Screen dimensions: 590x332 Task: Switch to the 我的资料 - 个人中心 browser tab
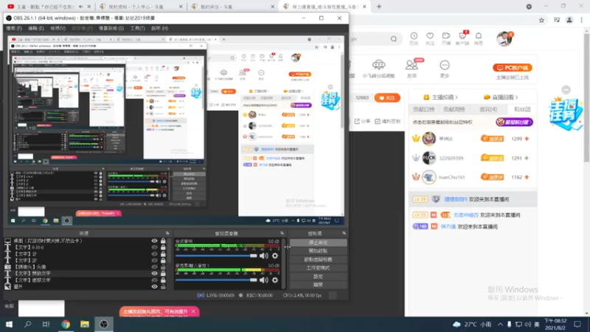(136, 7)
